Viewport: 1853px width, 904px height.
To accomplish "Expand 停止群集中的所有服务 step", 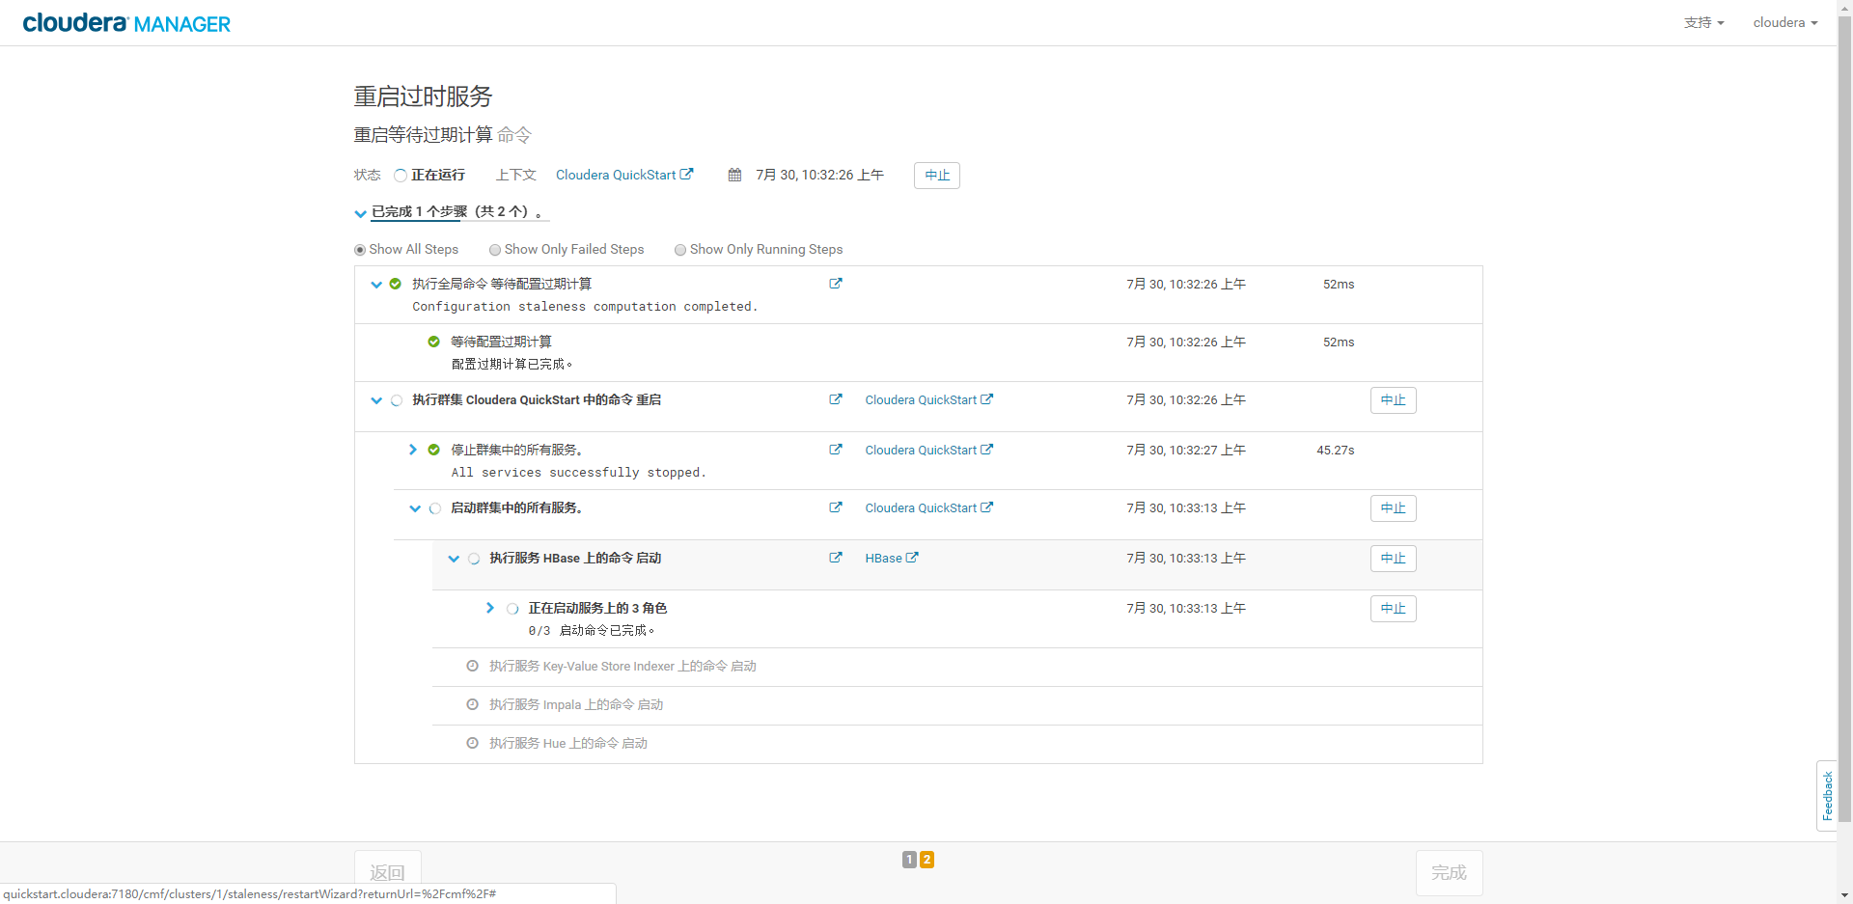I will [413, 450].
